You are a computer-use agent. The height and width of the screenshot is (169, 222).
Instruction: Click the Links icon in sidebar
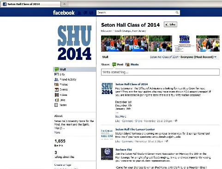click(x=56, y=100)
